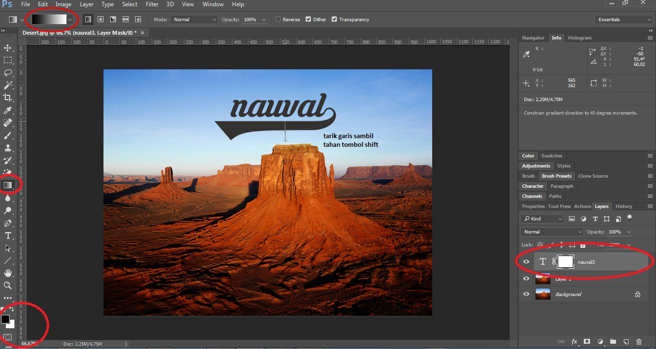Activate the Crop tool

(8, 98)
